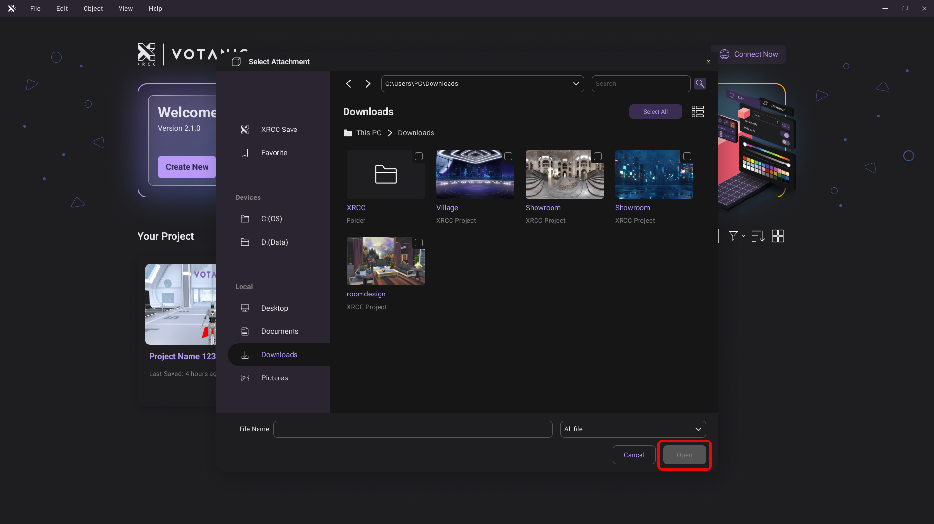The height and width of the screenshot is (524, 934).
Task: Click into the File Name field
Action: [x=412, y=429]
